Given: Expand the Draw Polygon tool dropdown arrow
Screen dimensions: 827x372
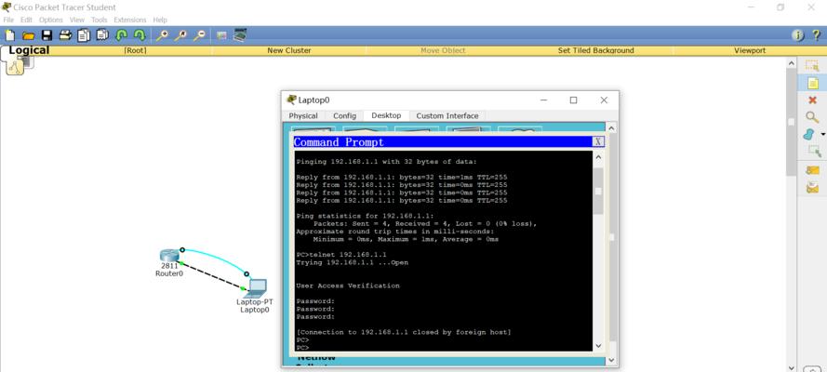Looking at the screenshot, I should (x=822, y=134).
